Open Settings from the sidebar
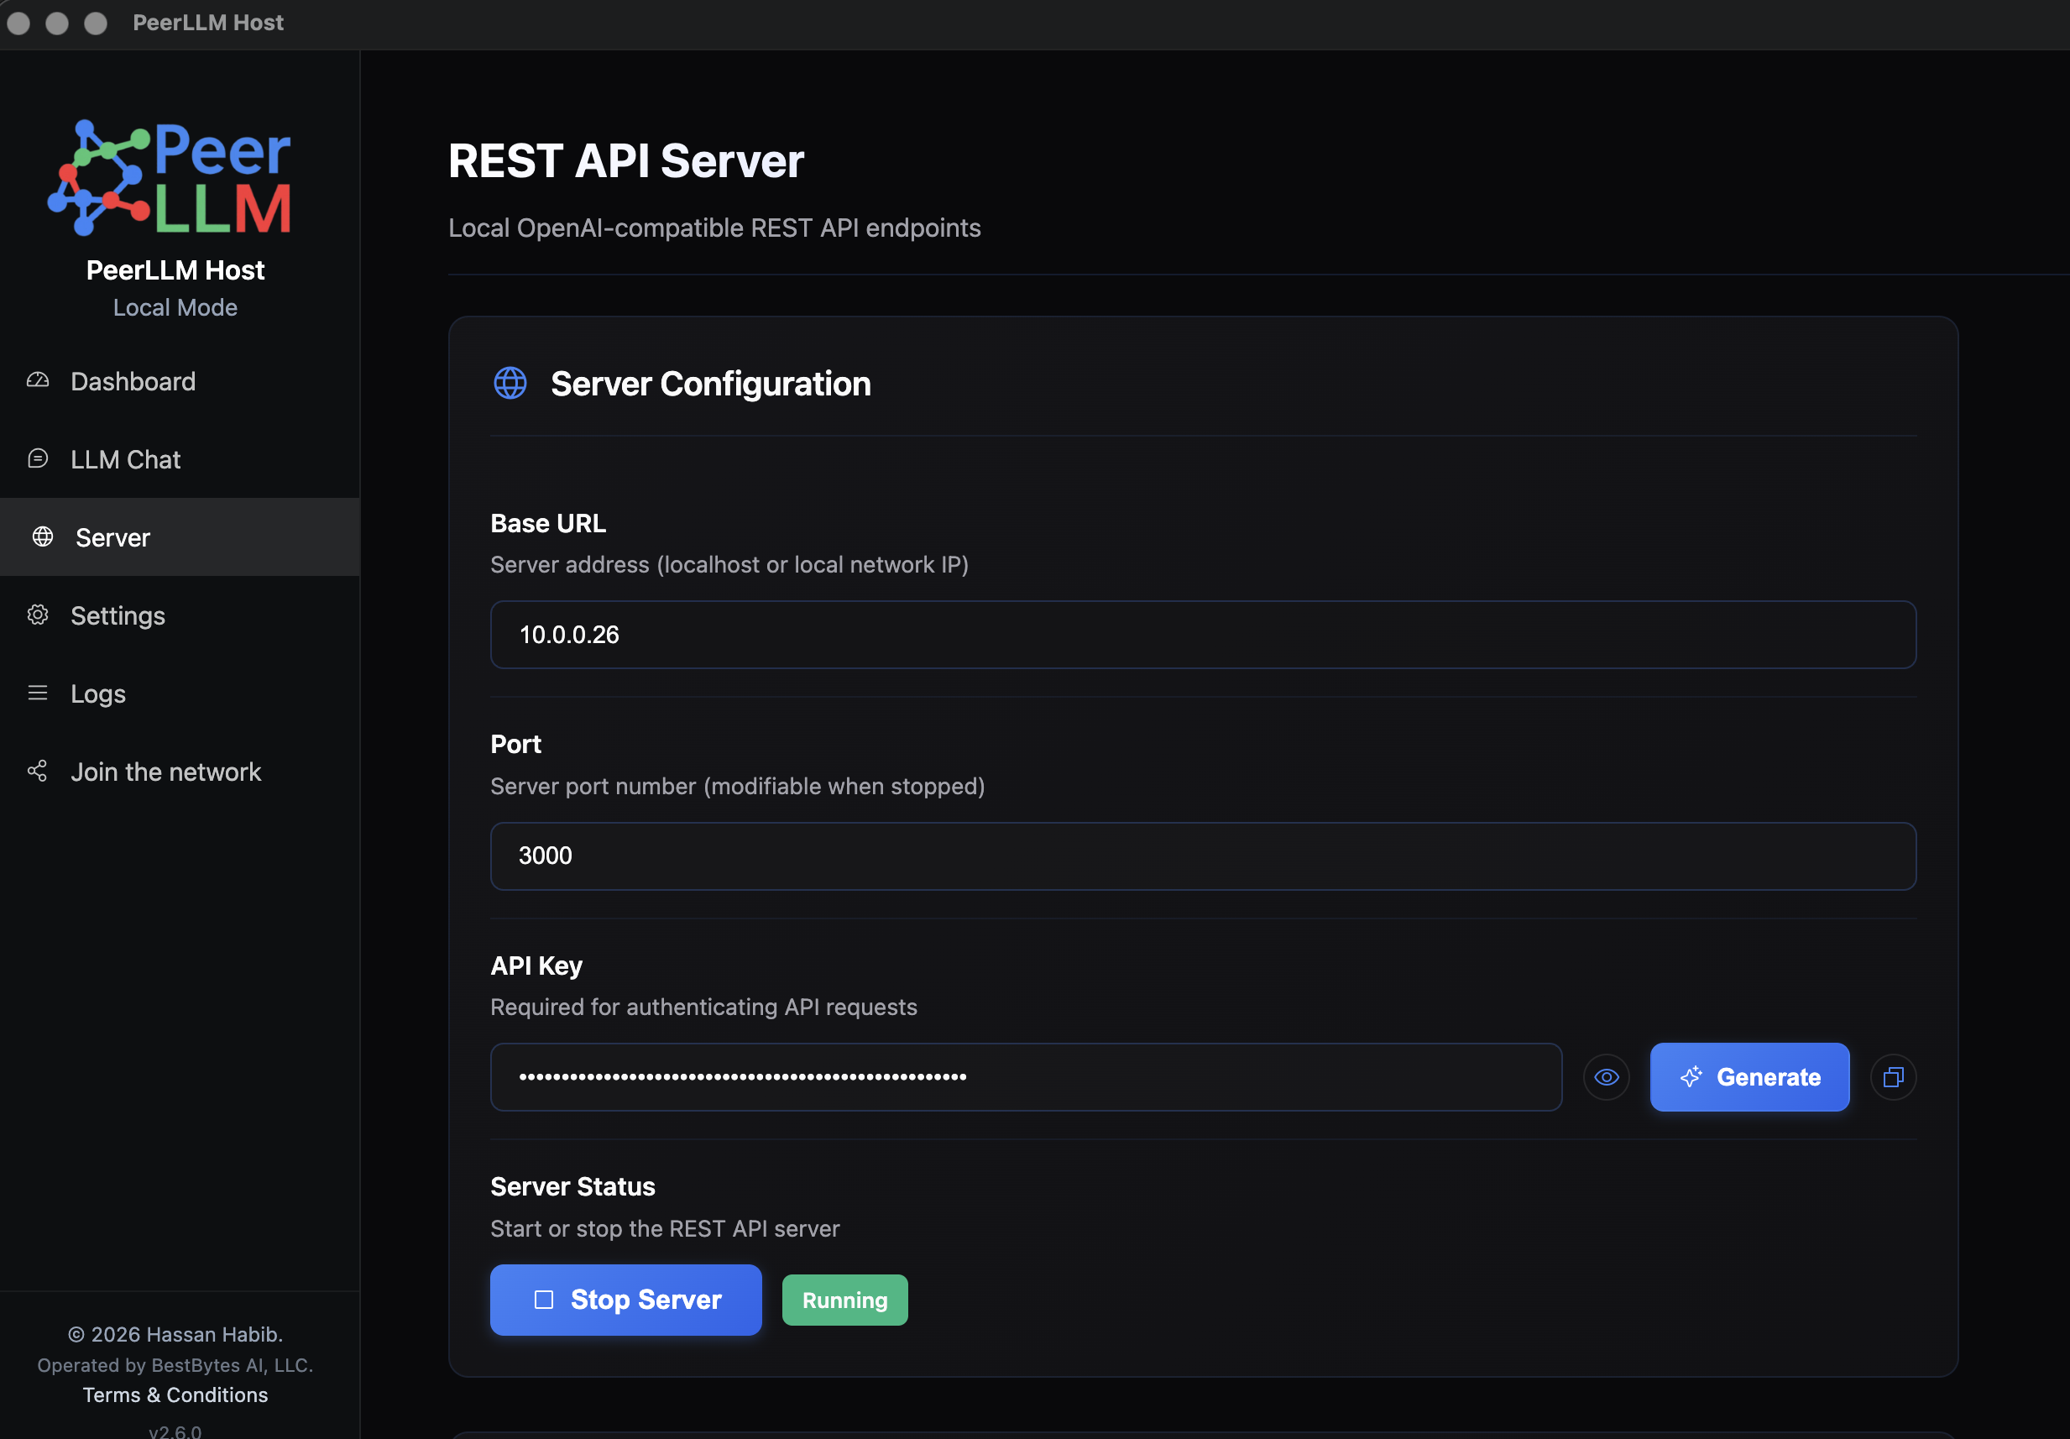 tap(180, 615)
